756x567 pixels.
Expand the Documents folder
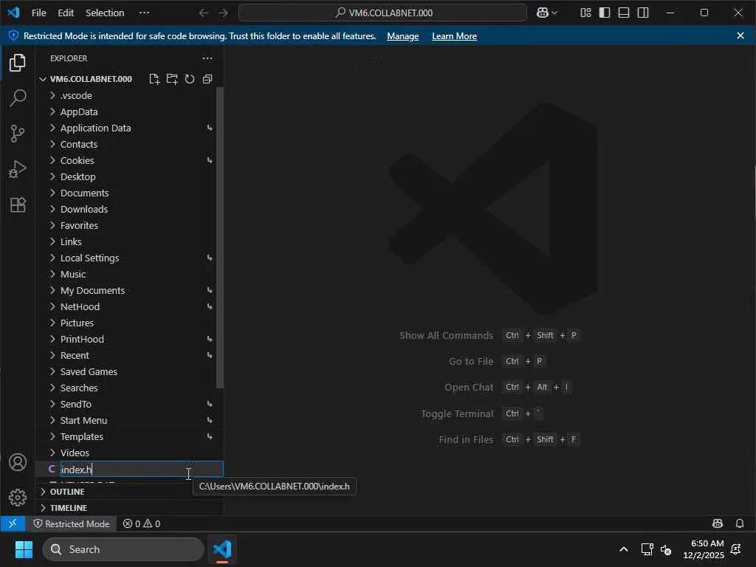click(x=52, y=193)
